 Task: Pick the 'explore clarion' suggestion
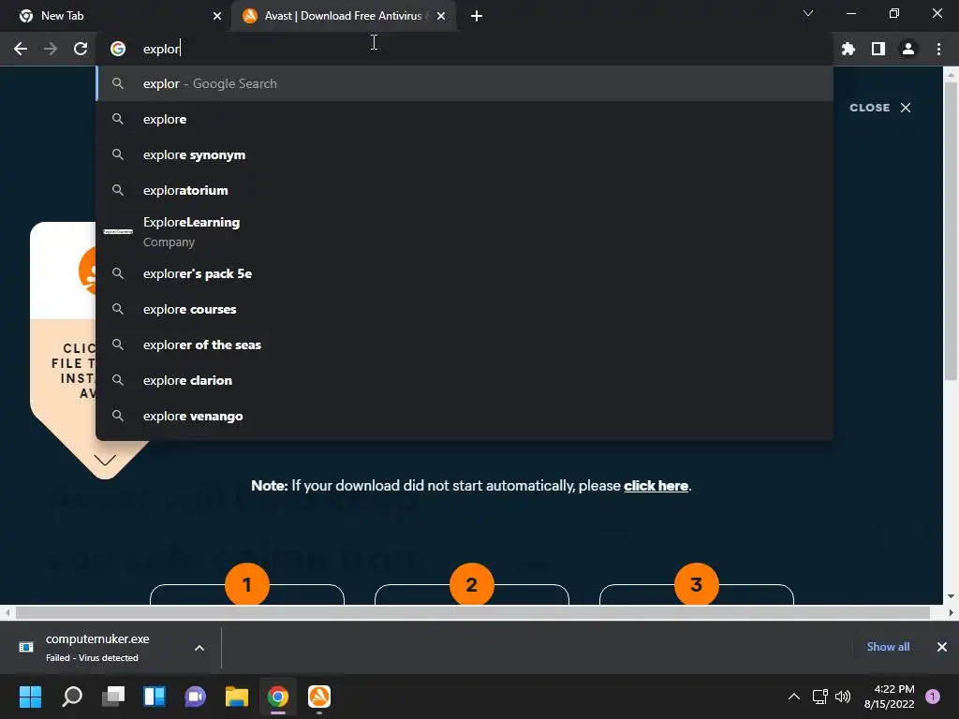click(x=465, y=380)
